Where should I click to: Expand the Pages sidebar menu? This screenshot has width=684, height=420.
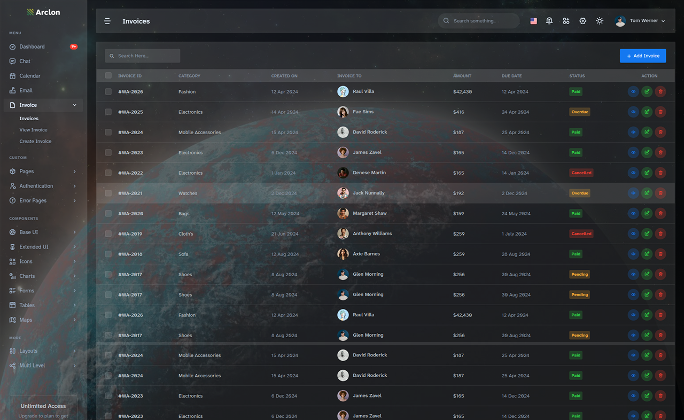(43, 172)
